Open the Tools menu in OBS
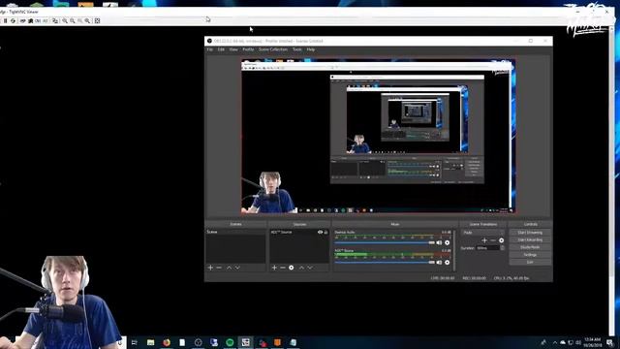Screen dimensions: 620x349 click(x=297, y=49)
